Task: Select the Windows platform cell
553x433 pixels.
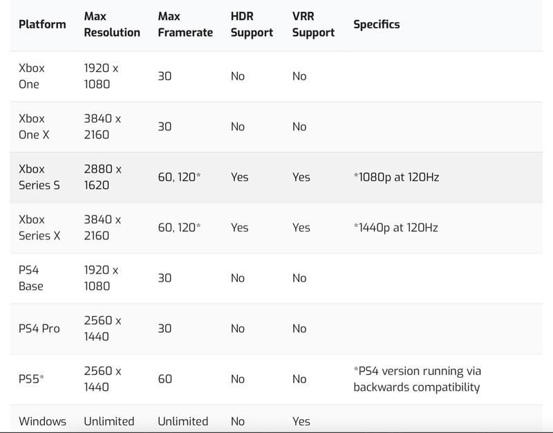Action: [x=43, y=421]
